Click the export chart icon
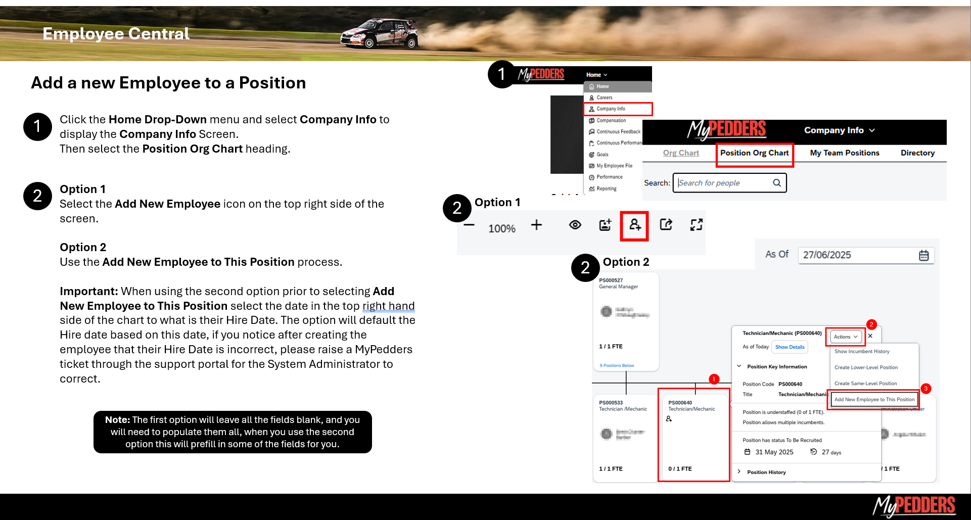The width and height of the screenshot is (971, 520). pos(666,225)
